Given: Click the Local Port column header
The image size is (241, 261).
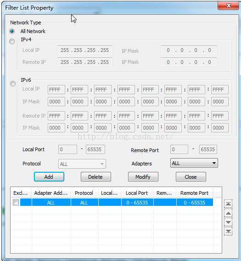Looking at the screenshot, I should point(137,193).
